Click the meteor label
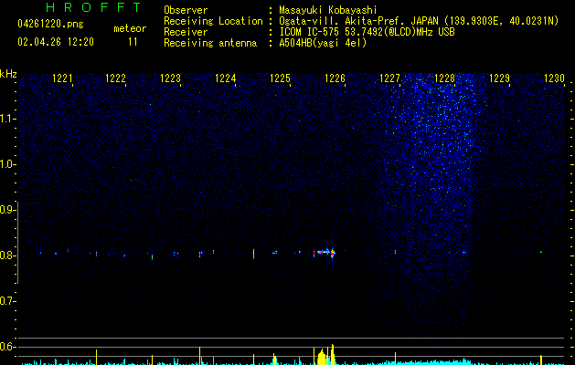Screen dimensions: 575x365 (130, 28)
